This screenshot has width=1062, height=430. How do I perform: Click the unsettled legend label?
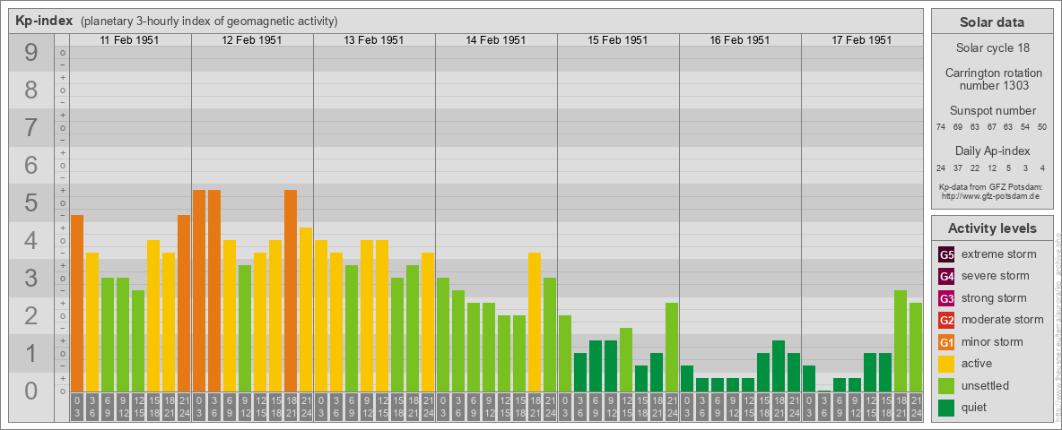click(986, 385)
